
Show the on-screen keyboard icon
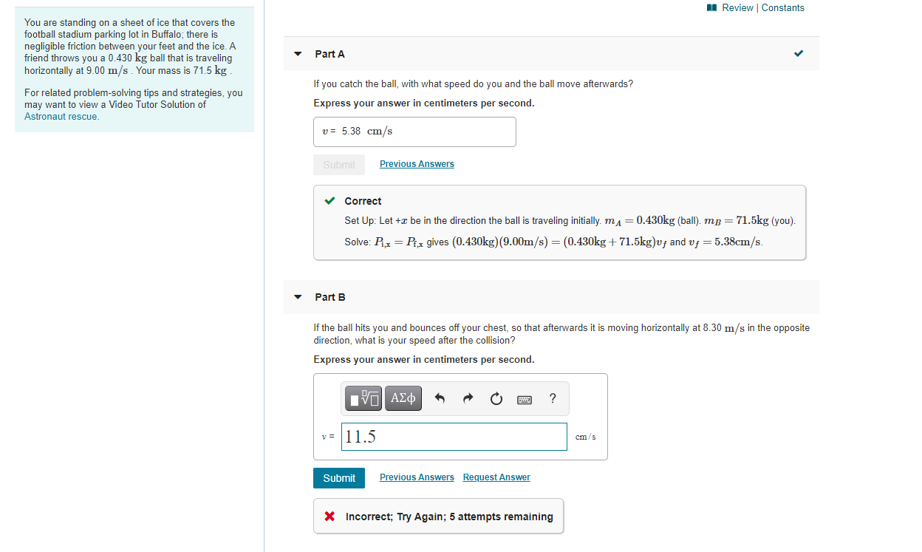coord(525,399)
